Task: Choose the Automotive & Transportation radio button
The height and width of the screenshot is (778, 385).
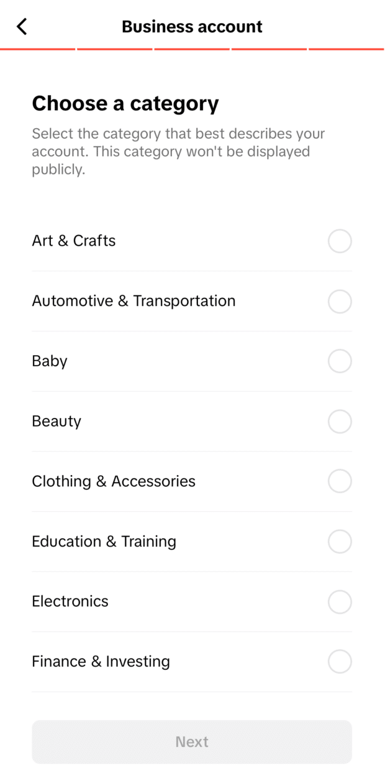Action: pyautogui.click(x=340, y=302)
